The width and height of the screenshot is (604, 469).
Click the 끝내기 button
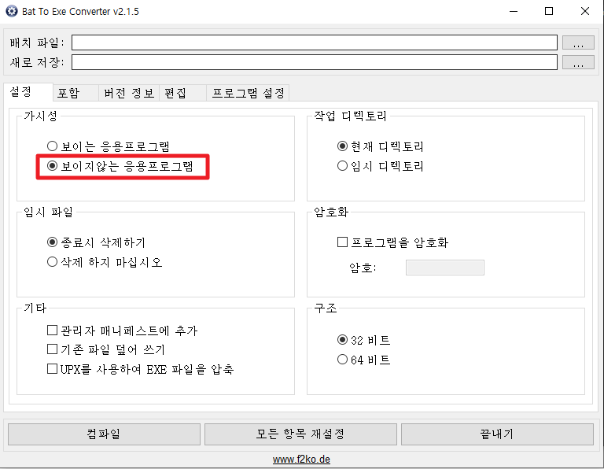click(497, 434)
